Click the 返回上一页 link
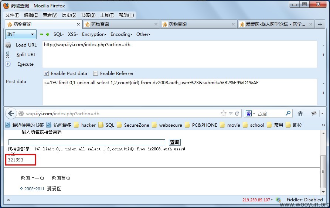This screenshot has height=208, width=330. tap(33, 178)
